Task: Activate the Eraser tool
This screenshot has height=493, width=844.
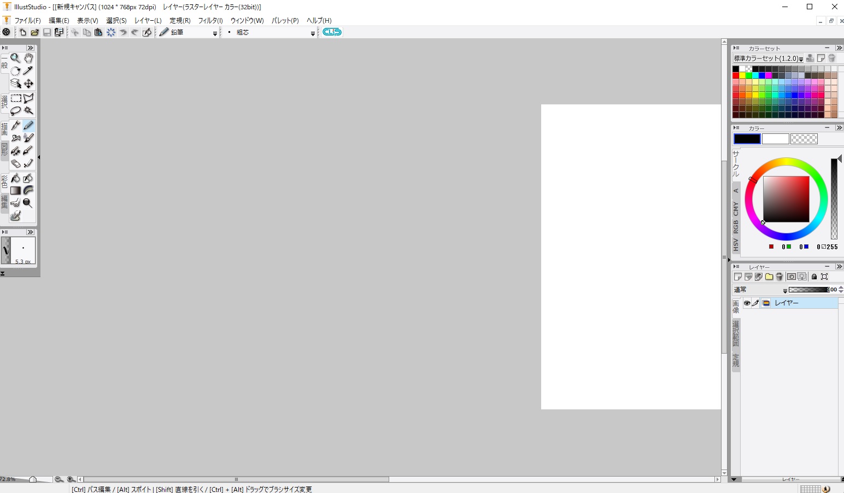Action: point(15,163)
